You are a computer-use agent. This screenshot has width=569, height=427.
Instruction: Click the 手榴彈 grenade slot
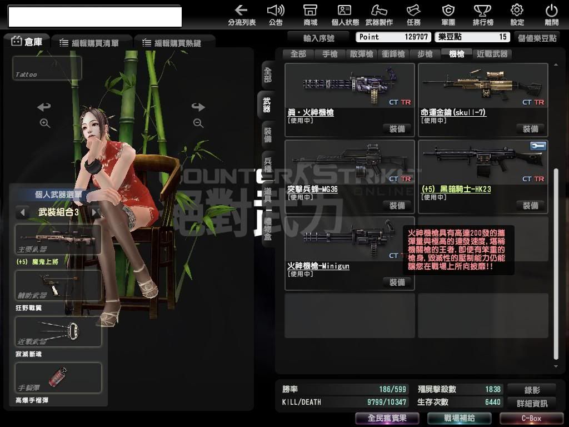58,378
